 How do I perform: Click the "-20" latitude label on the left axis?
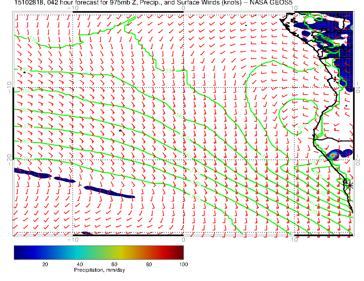pyautogui.click(x=10, y=160)
